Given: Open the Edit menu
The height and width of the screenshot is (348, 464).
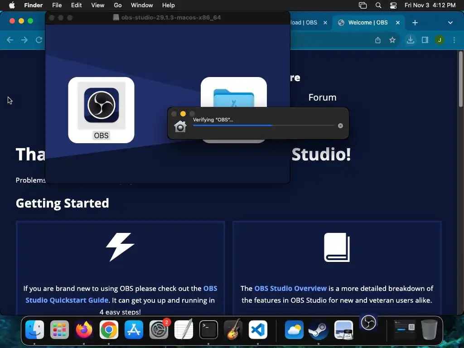Looking at the screenshot, I should tap(76, 5).
